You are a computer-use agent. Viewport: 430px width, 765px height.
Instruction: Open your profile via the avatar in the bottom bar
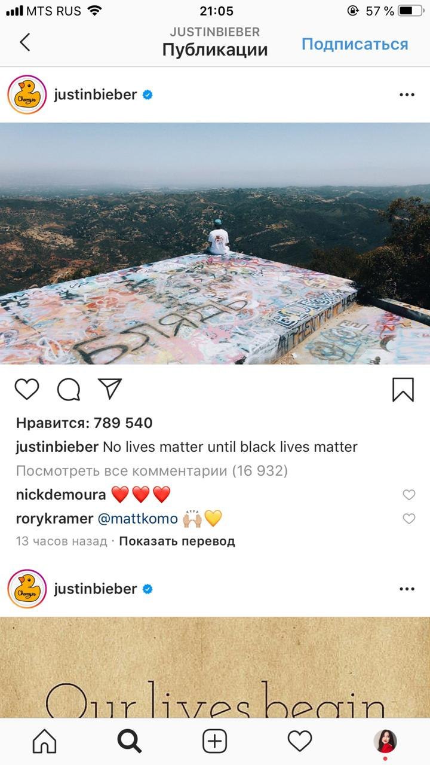click(x=385, y=742)
